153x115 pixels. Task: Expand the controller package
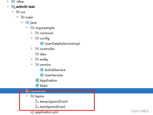pos(31,48)
